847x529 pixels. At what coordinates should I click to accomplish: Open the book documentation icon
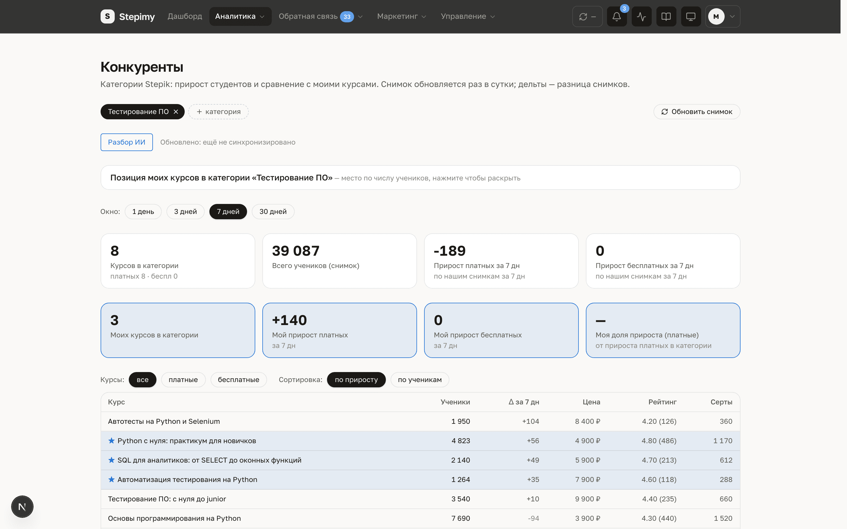[666, 16]
